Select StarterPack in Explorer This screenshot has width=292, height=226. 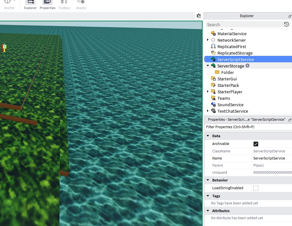tap(228, 85)
